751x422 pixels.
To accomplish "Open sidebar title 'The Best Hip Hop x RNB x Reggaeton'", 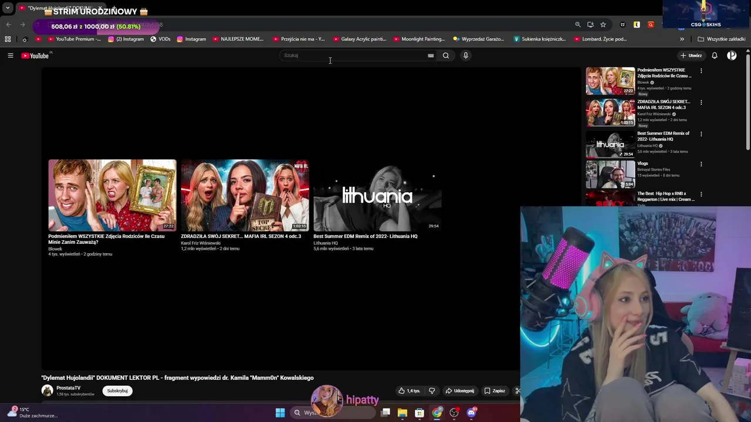I will pos(665,196).
